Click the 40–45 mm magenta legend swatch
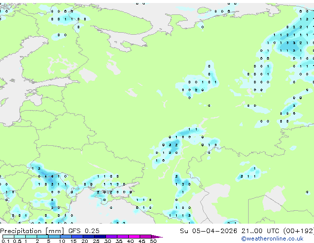The image size is (314, 243). (134, 237)
